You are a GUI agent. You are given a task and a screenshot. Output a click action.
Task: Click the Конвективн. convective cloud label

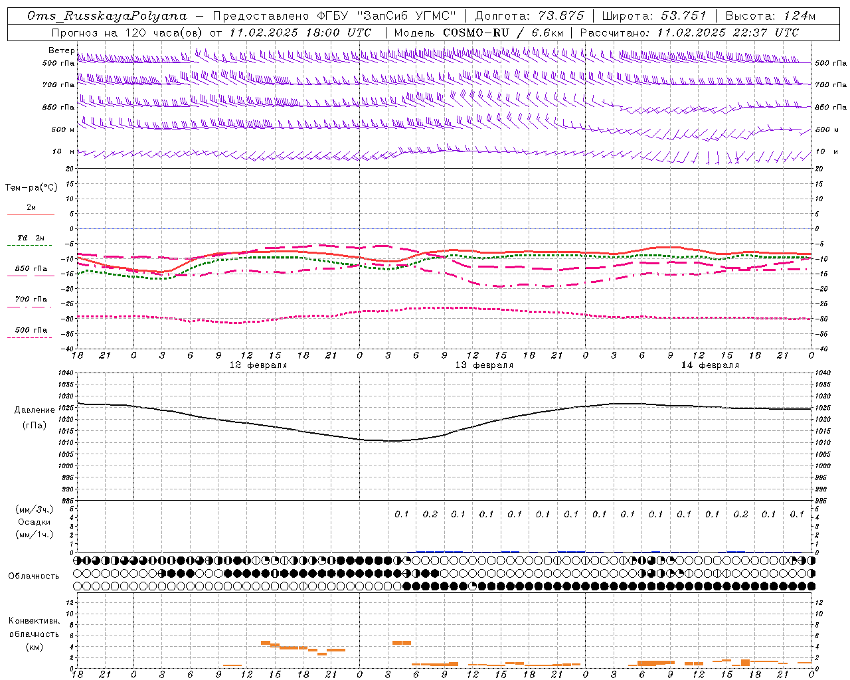coord(34,621)
